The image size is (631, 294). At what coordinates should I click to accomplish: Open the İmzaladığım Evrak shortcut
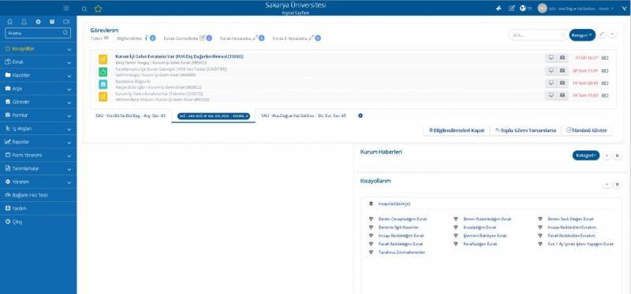pos(480,227)
